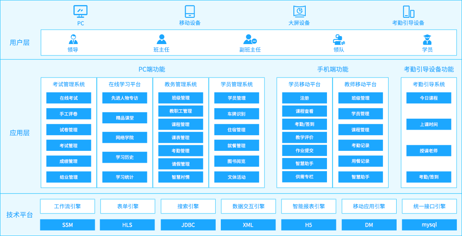Click the 领导 user icon
Image resolution: width=462 pixels, height=236 pixels.
(x=73, y=39)
